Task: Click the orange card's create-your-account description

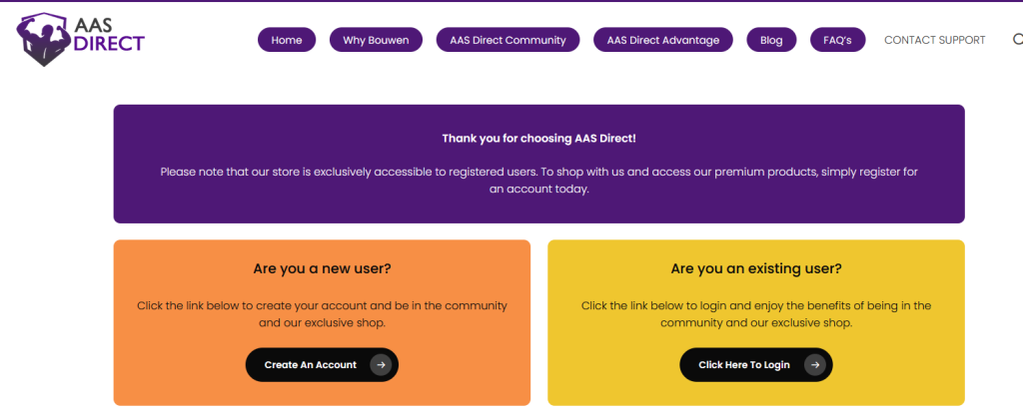Action: 322,314
